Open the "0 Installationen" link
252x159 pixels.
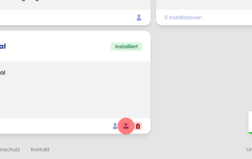pos(183,18)
